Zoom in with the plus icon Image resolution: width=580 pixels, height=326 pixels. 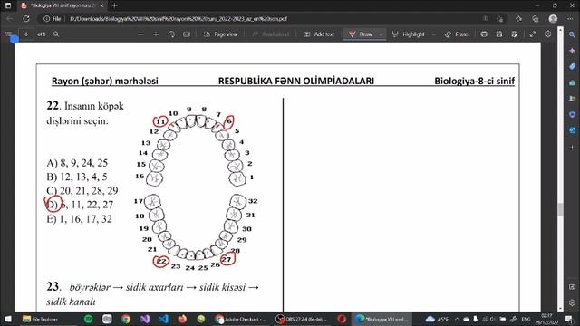pyautogui.click(x=156, y=34)
